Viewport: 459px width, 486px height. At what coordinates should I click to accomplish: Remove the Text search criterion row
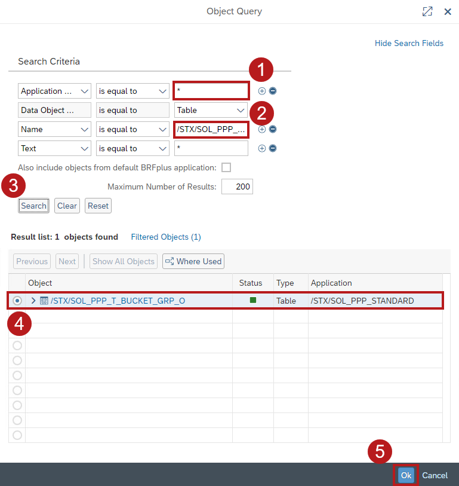273,148
